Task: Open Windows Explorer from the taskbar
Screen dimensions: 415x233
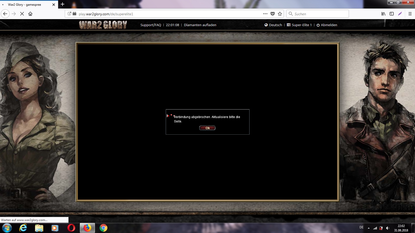Action: tap(39, 228)
